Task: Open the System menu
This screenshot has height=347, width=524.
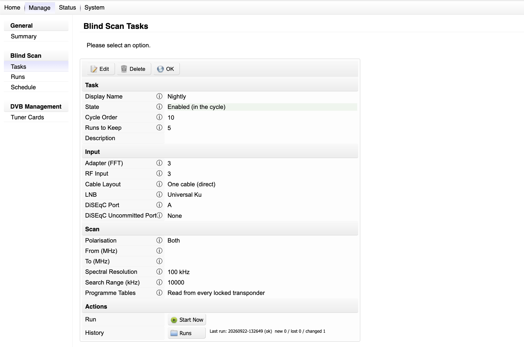Action: tap(94, 7)
